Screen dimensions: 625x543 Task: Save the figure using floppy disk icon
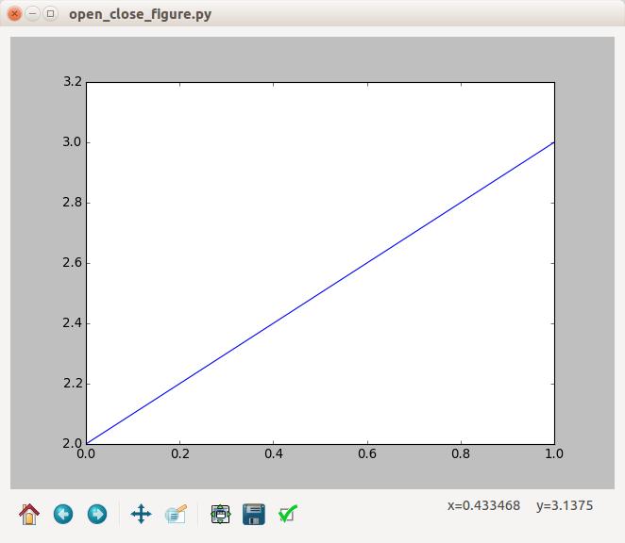[x=253, y=514]
